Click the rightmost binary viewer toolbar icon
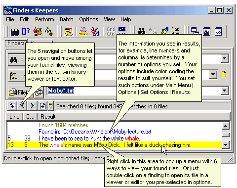 (x=218, y=31)
